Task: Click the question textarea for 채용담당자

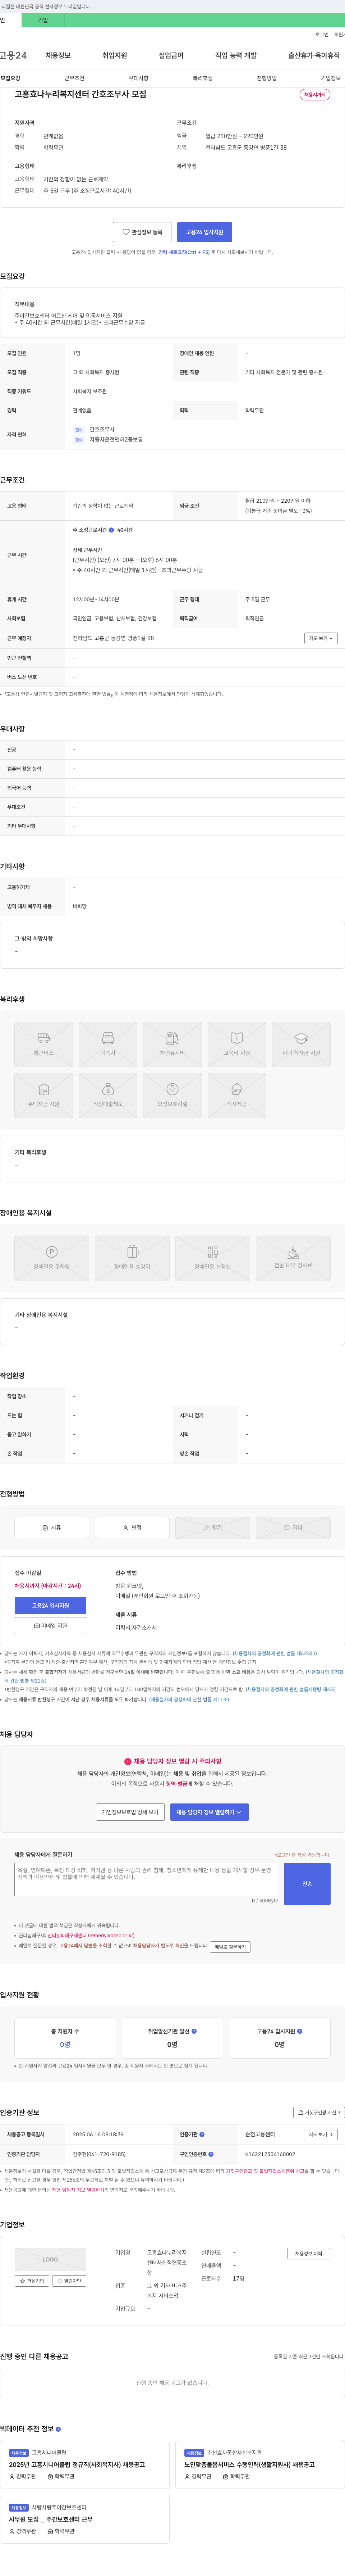Action: click(x=146, y=1879)
